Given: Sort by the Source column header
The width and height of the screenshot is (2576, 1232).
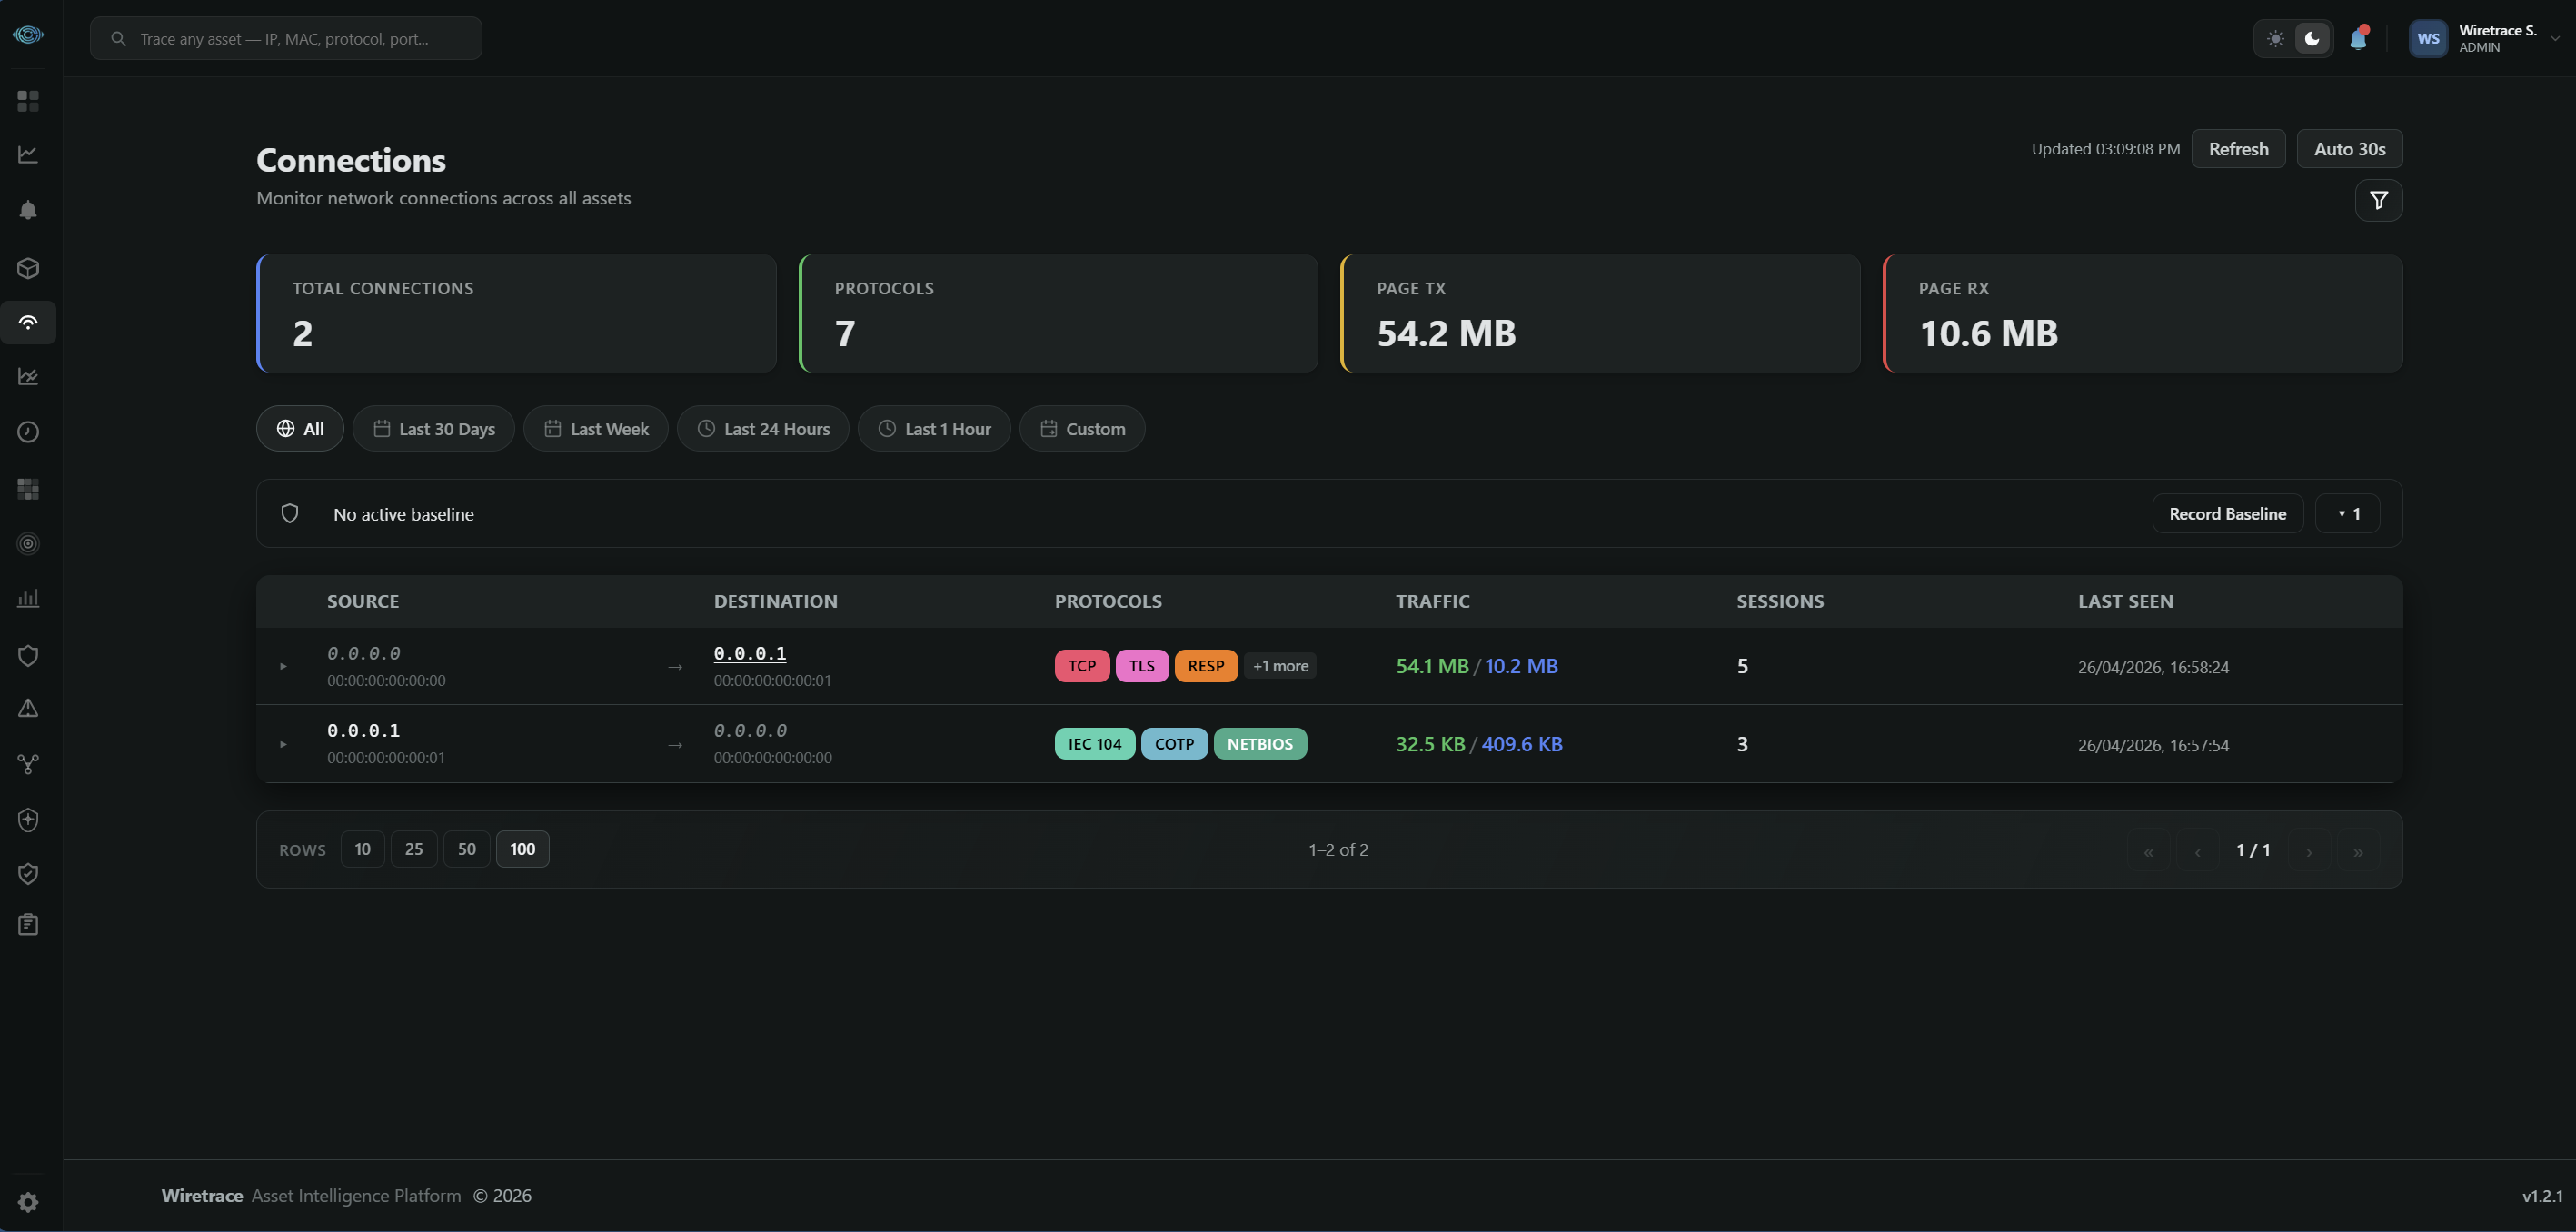Looking at the screenshot, I should [363, 601].
